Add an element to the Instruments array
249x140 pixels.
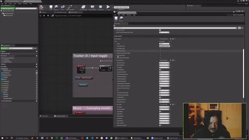pyautogui.click(x=170, y=39)
